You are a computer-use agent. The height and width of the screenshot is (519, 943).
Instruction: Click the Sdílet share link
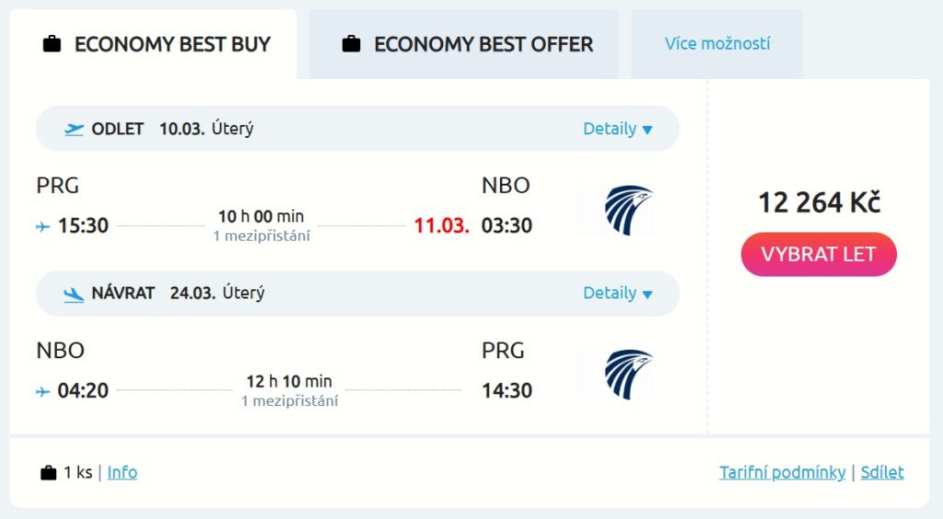[882, 473]
